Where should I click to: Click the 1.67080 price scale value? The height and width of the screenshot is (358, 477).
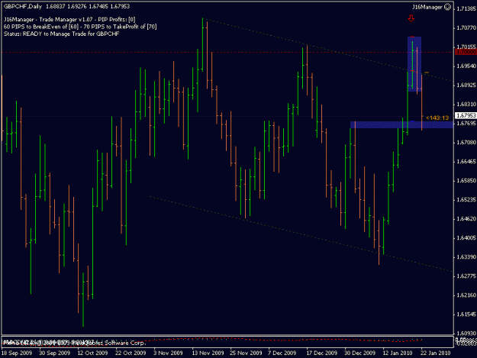(x=466, y=142)
